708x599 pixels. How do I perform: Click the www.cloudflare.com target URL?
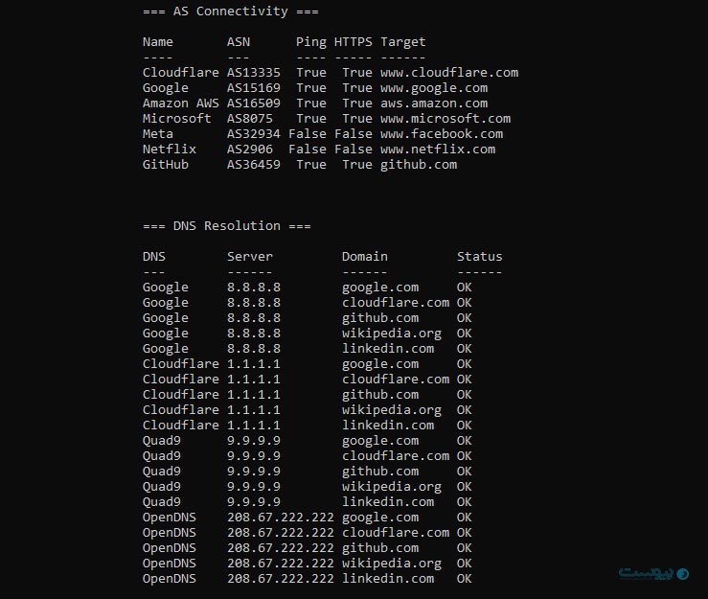(x=449, y=73)
